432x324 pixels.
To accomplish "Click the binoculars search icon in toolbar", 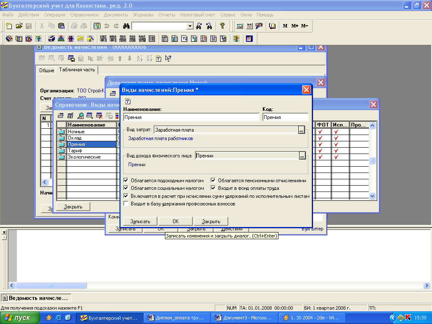I will click(x=126, y=26).
